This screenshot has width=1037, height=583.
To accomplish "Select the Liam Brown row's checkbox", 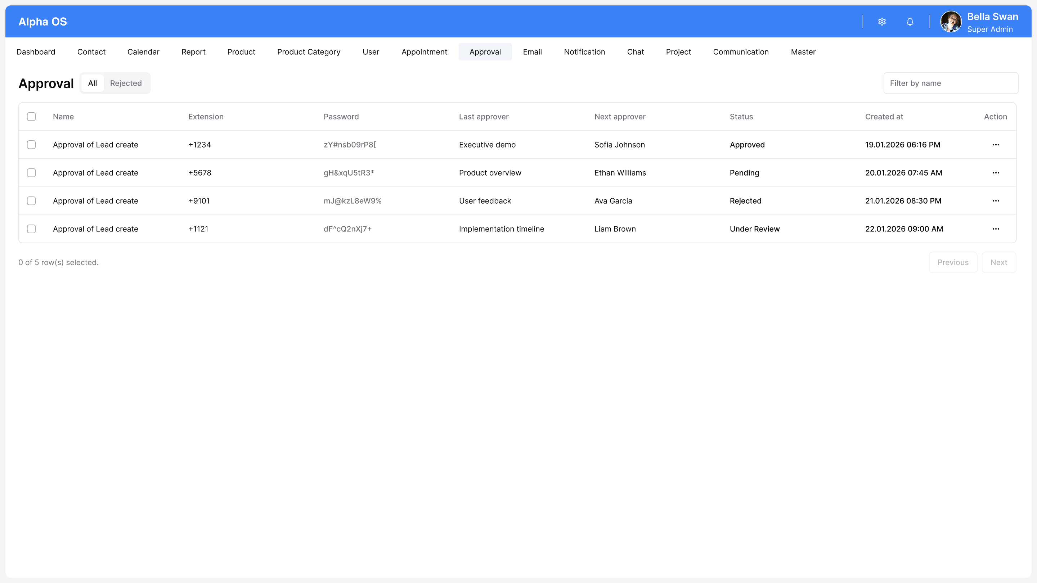I will pos(31,229).
